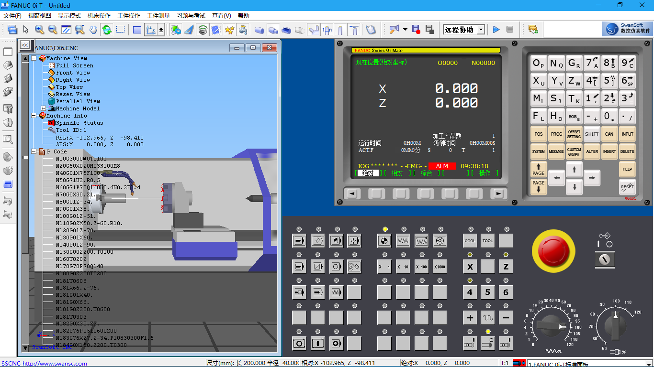The height and width of the screenshot is (367, 654).
Task: Open dropdown arrow beside flag toolbar icon
Action: (405, 30)
